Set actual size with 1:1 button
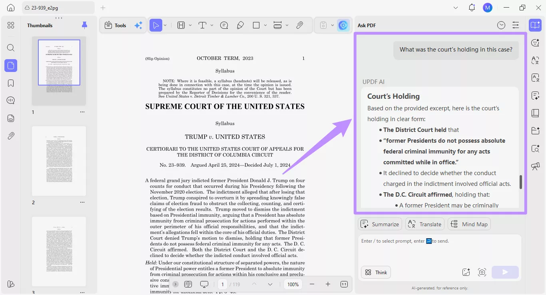 click(344, 284)
